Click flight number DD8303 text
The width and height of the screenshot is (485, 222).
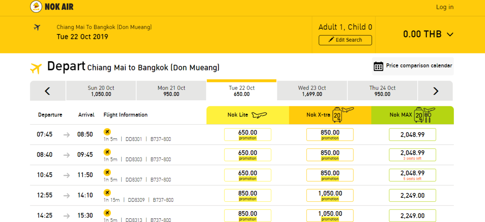(134, 160)
